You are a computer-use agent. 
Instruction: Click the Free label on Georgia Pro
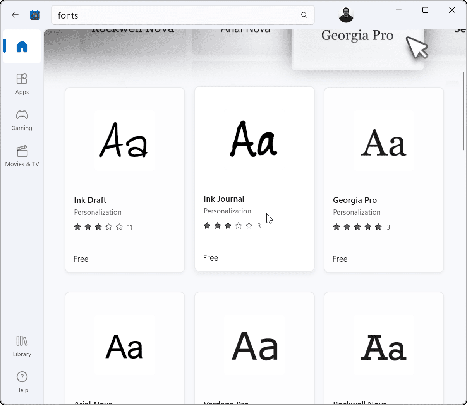pyautogui.click(x=340, y=259)
